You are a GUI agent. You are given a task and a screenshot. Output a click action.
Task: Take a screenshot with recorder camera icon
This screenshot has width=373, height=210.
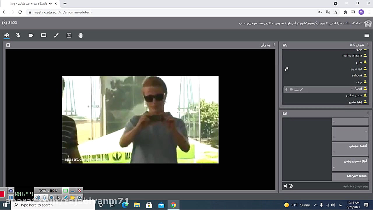coord(11,191)
